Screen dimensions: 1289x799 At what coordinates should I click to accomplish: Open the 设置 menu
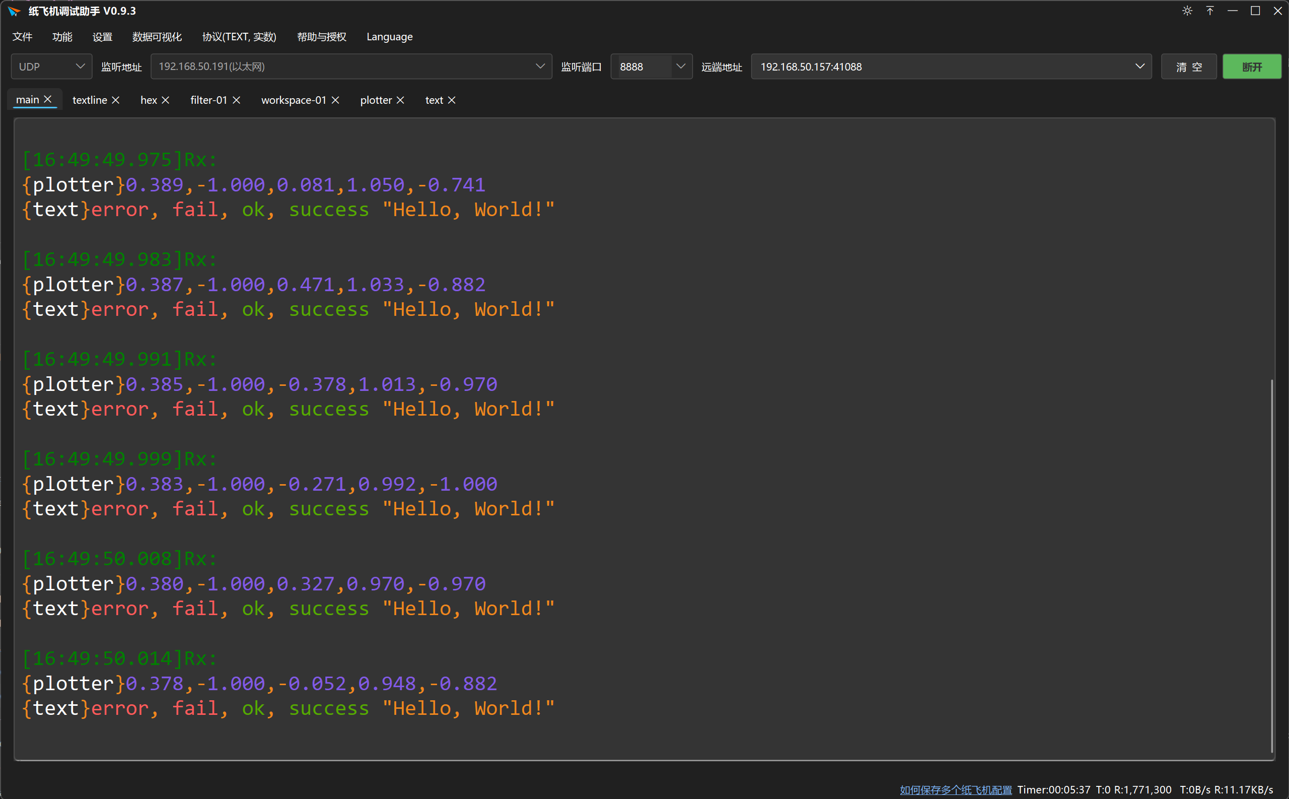point(102,36)
